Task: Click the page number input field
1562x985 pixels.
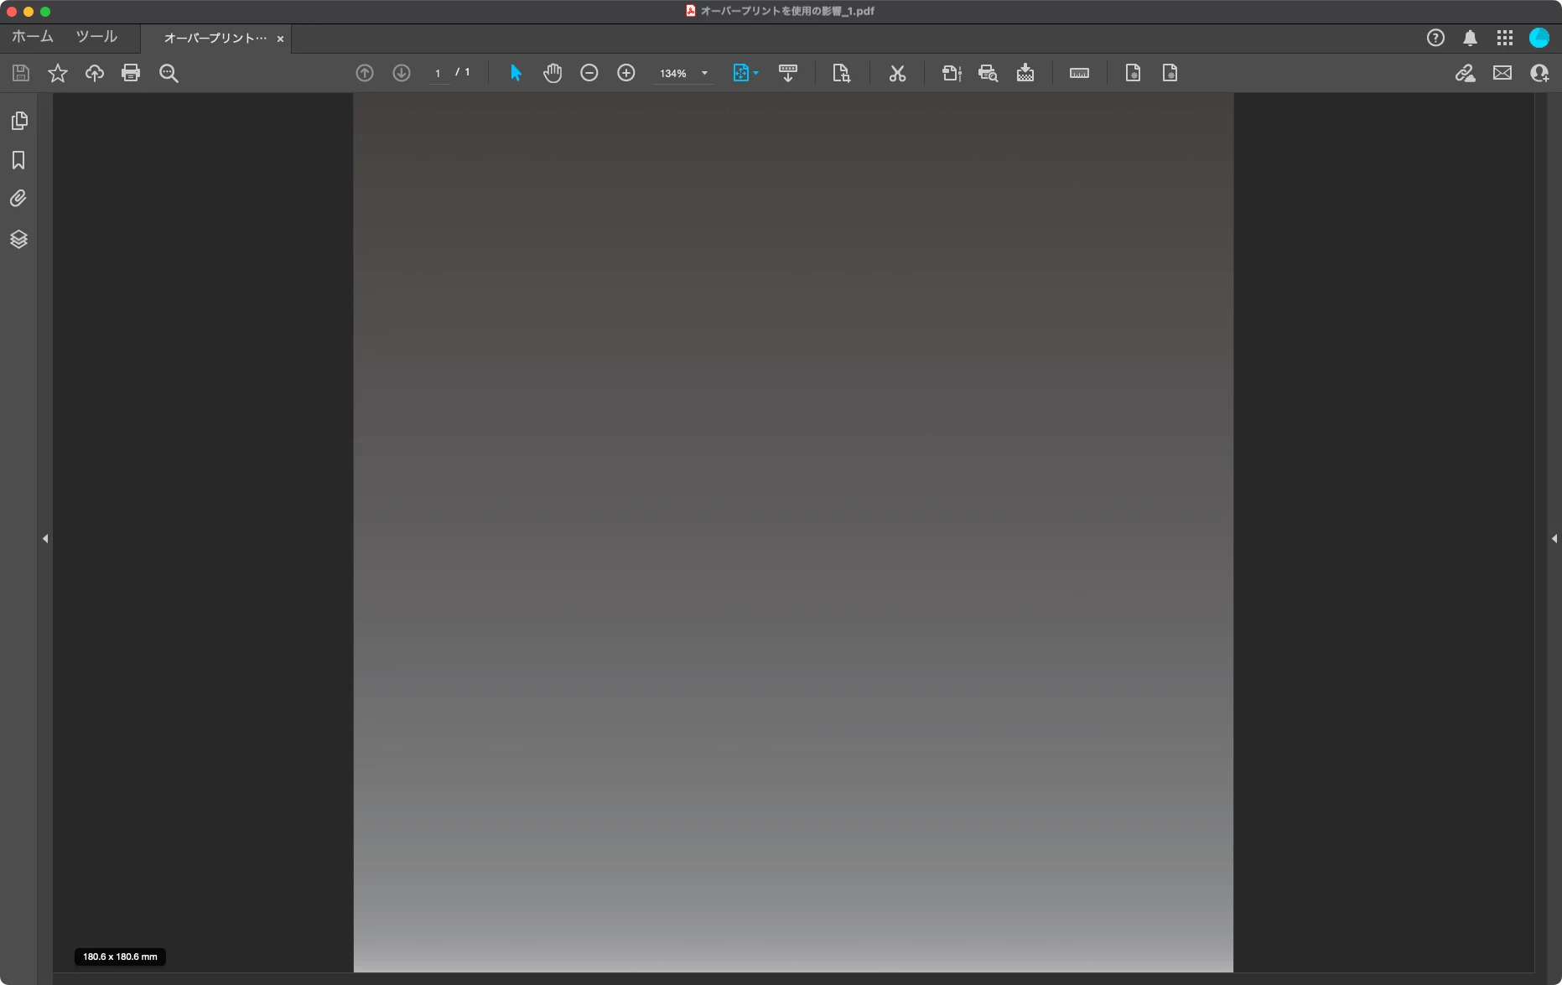Action: click(438, 74)
